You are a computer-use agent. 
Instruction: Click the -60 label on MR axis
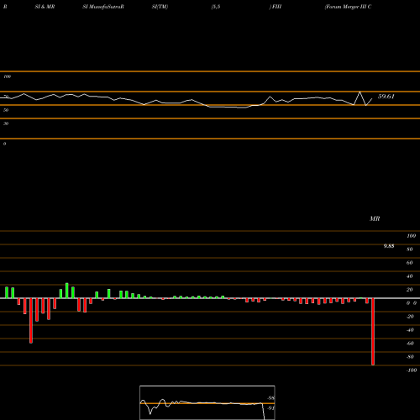pyautogui.click(x=410, y=344)
